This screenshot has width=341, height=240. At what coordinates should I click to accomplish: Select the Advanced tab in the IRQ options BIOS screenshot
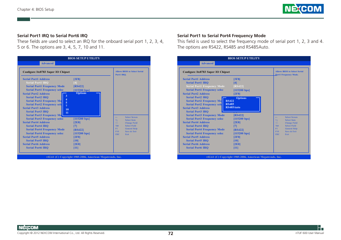click(x=47, y=64)
